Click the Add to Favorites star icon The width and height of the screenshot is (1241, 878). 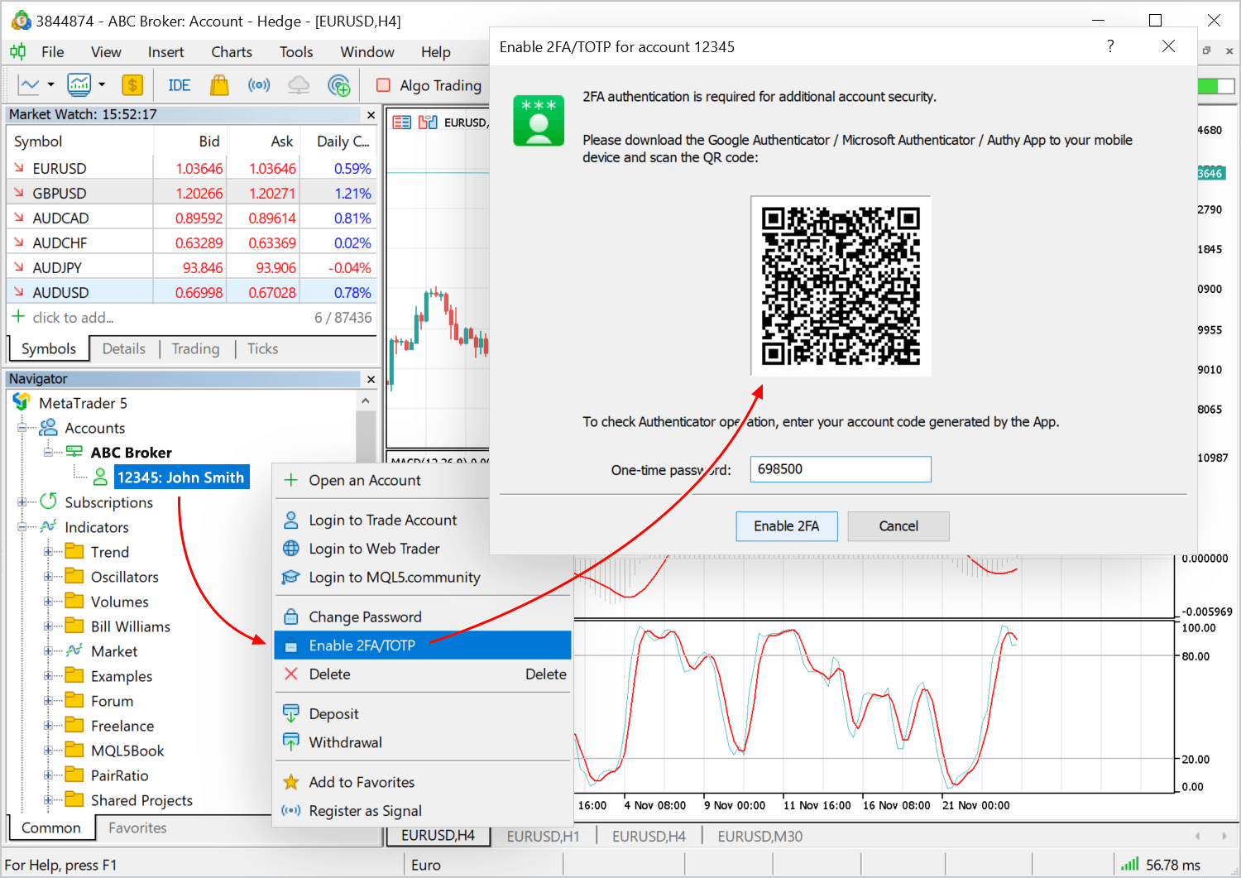291,781
